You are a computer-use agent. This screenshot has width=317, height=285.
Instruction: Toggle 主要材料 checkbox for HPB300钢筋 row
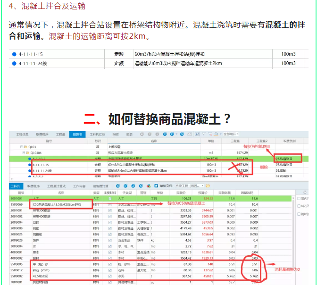point(110,210)
